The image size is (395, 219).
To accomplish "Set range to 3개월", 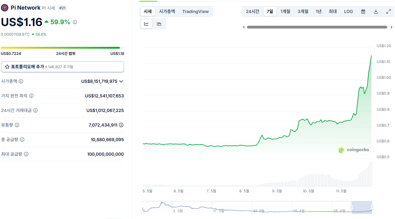I will tap(303, 11).
